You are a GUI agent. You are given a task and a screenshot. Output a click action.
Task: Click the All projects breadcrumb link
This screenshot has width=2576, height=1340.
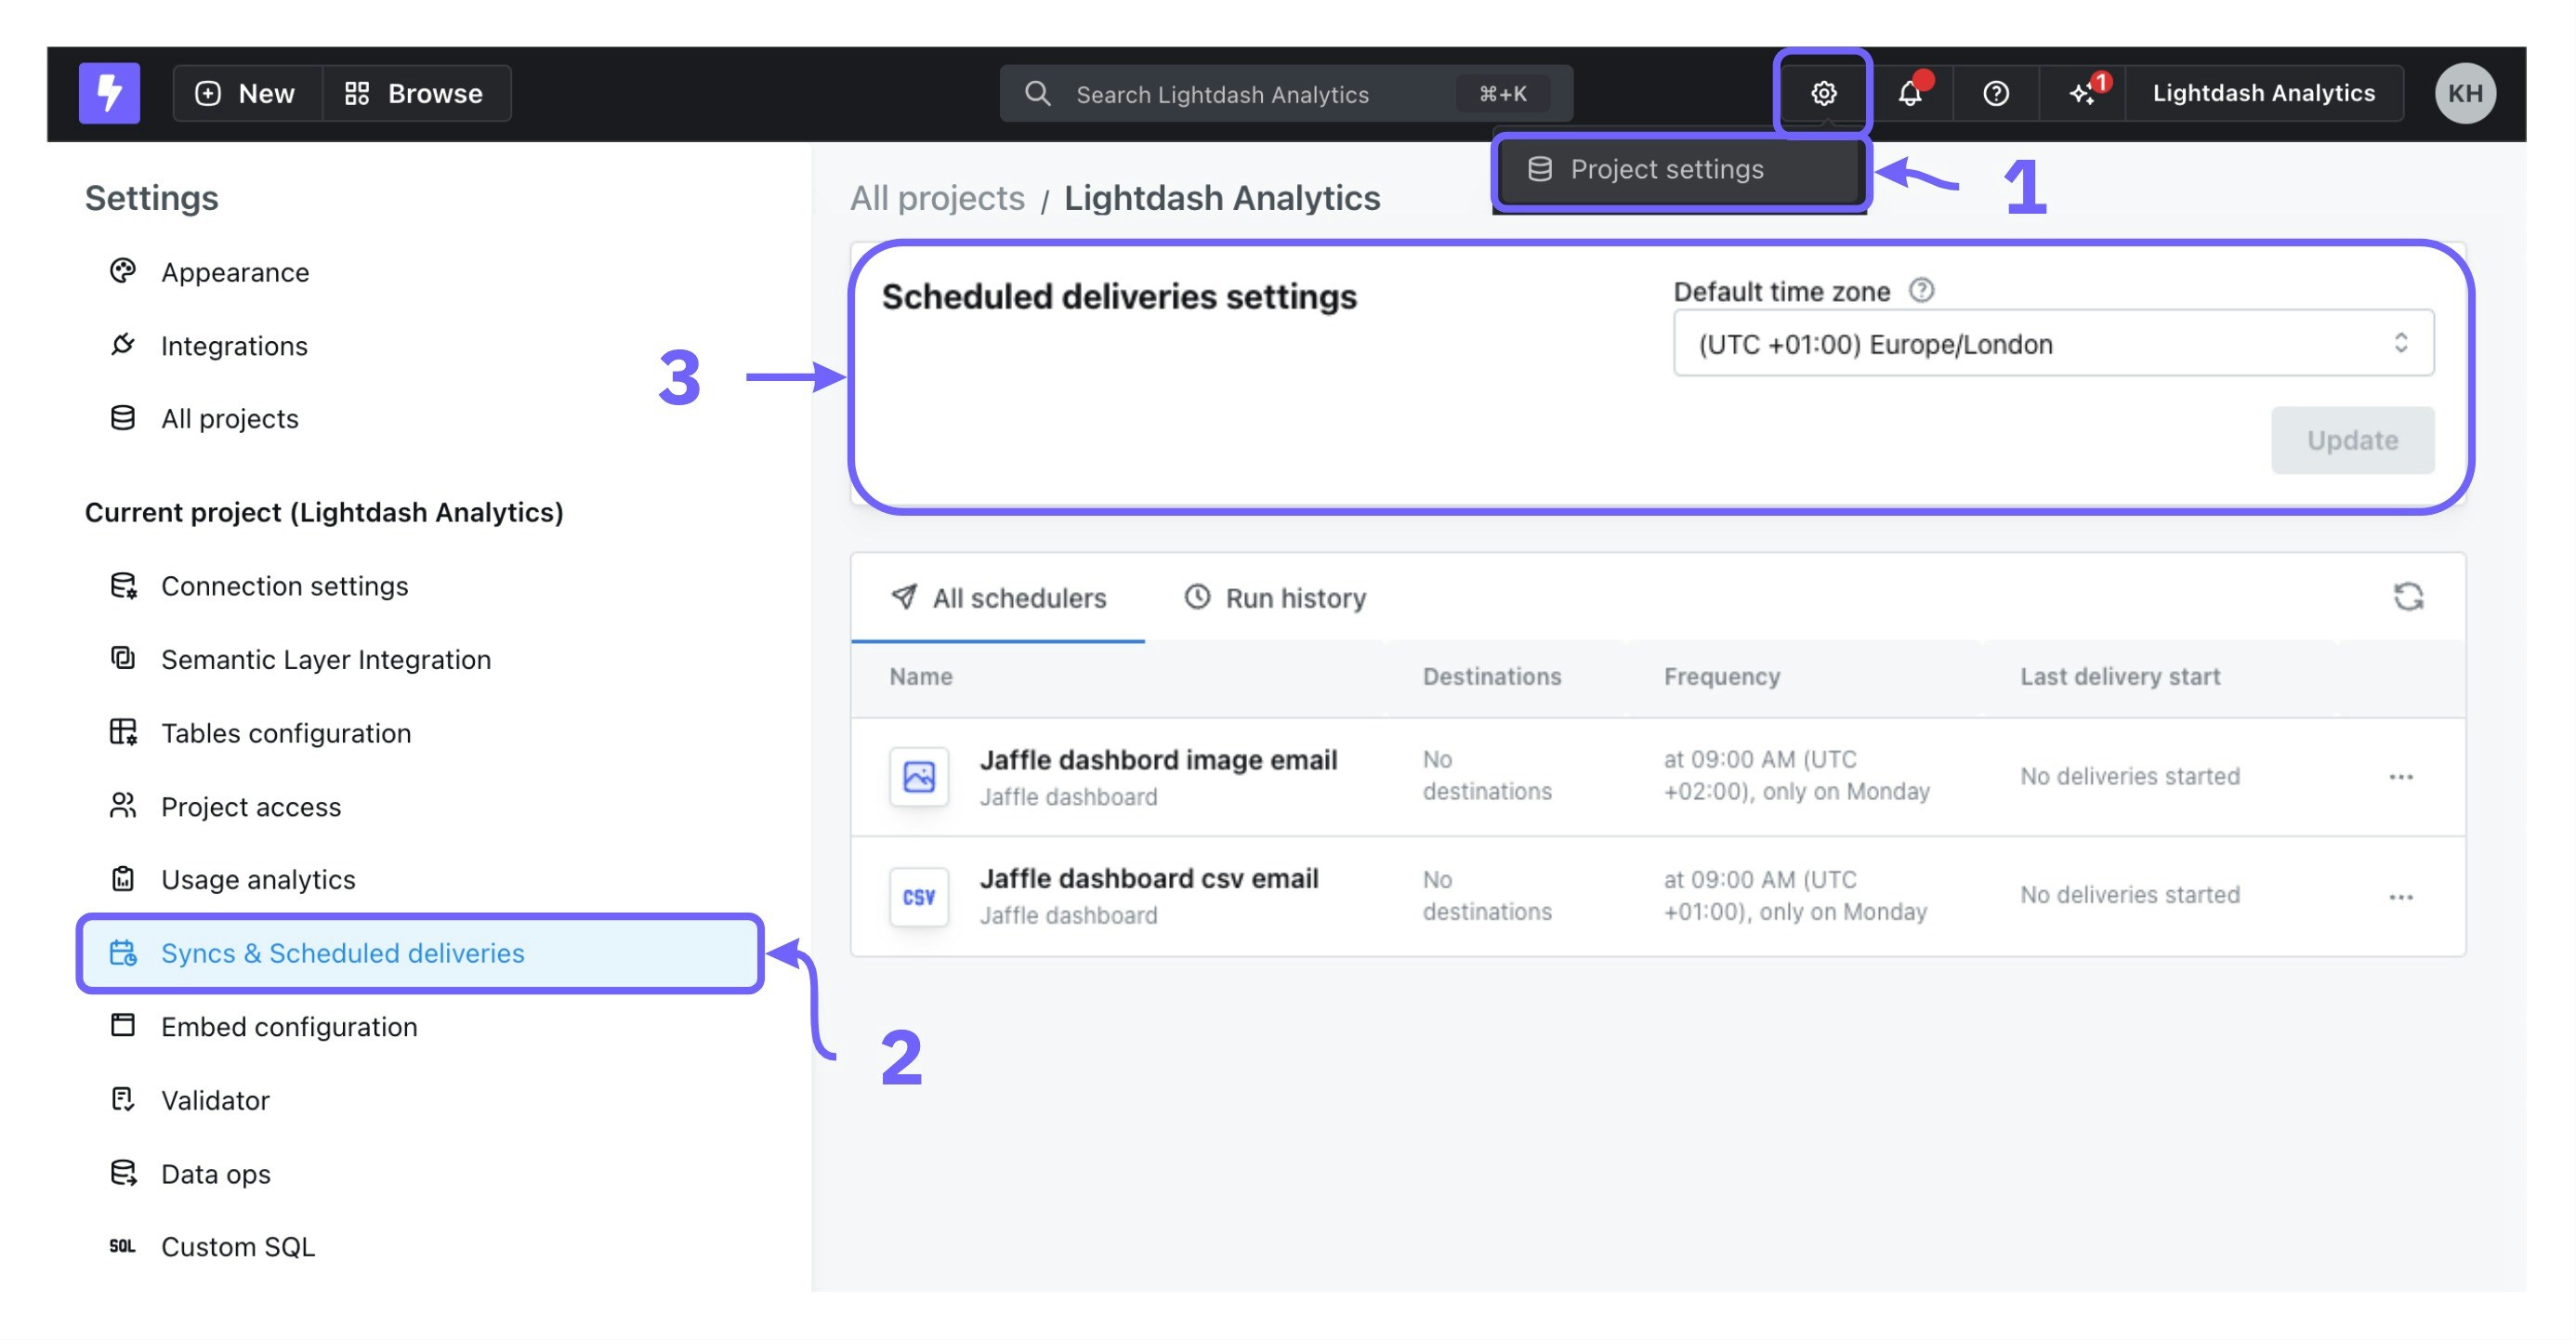[x=936, y=198]
